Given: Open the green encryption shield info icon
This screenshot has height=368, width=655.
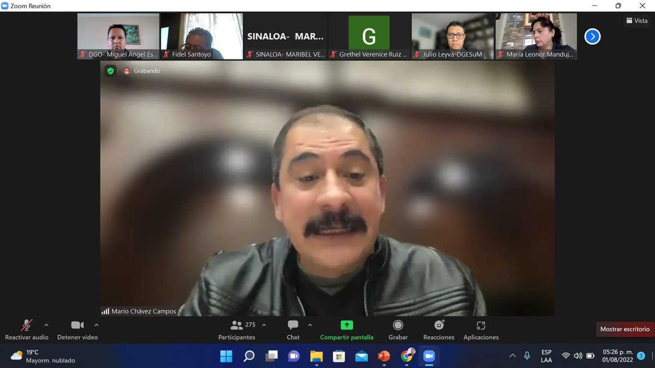Looking at the screenshot, I should click(x=111, y=71).
